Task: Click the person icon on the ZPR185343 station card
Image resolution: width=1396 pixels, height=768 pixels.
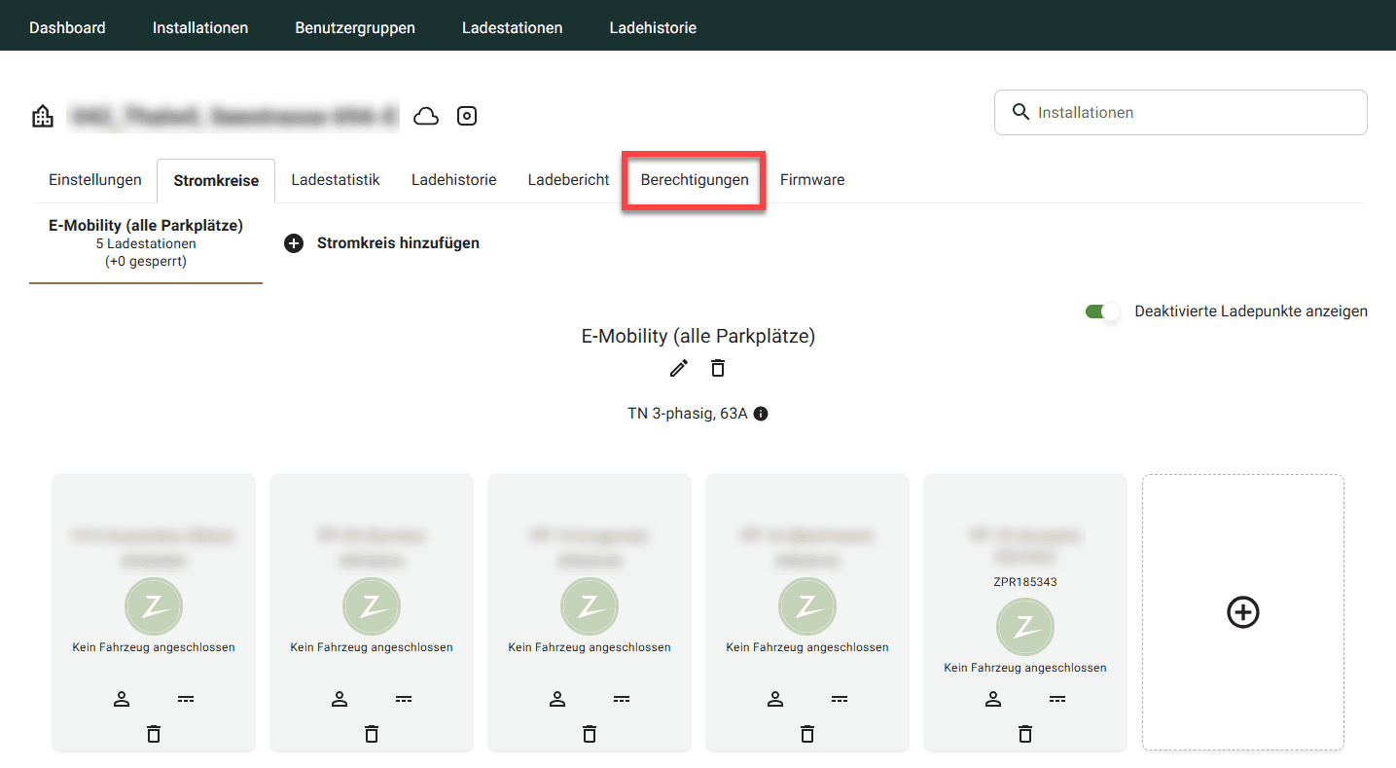Action: (993, 699)
